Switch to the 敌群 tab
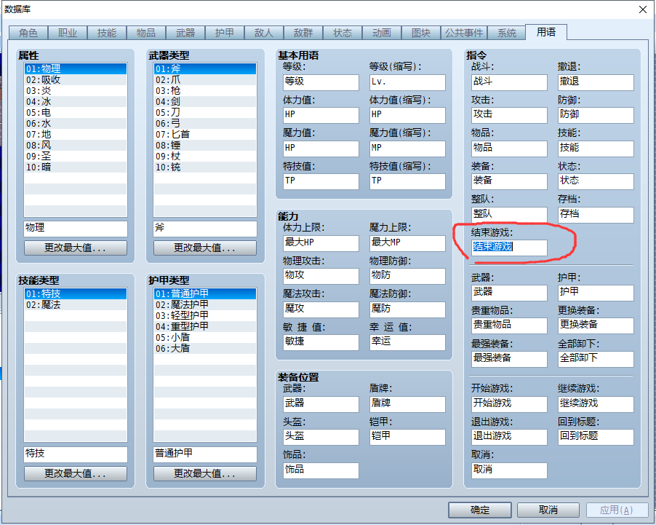Screen dimensions: 656x525 (x=303, y=33)
